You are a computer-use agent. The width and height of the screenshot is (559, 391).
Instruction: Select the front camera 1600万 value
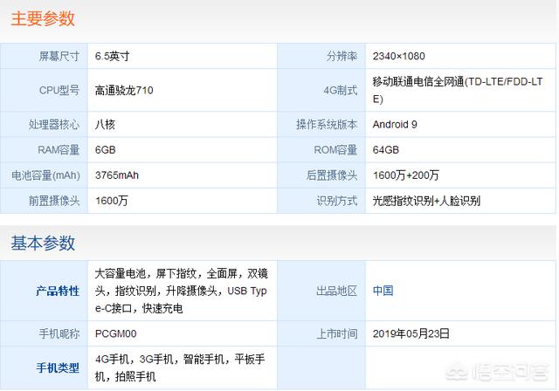point(111,201)
